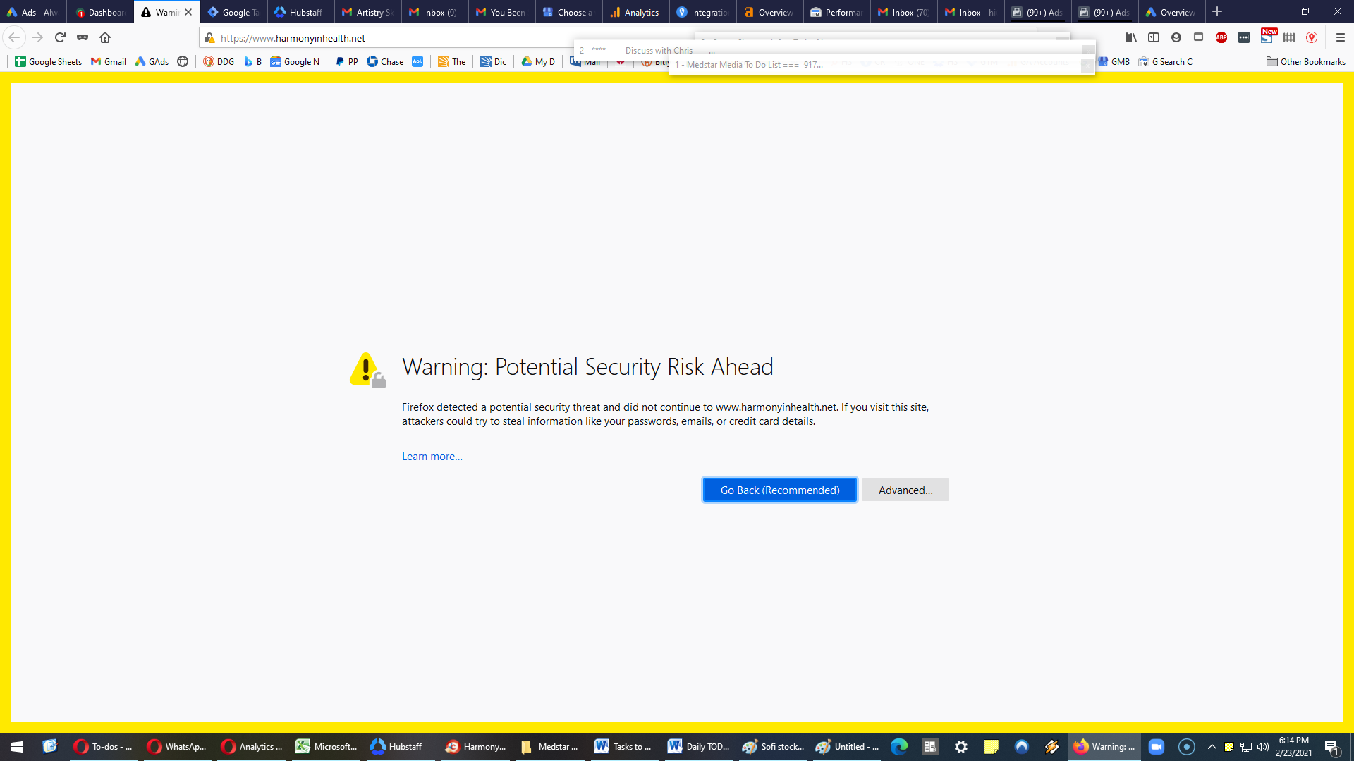Toggle system volume speaker icon in tray

coord(1263,747)
